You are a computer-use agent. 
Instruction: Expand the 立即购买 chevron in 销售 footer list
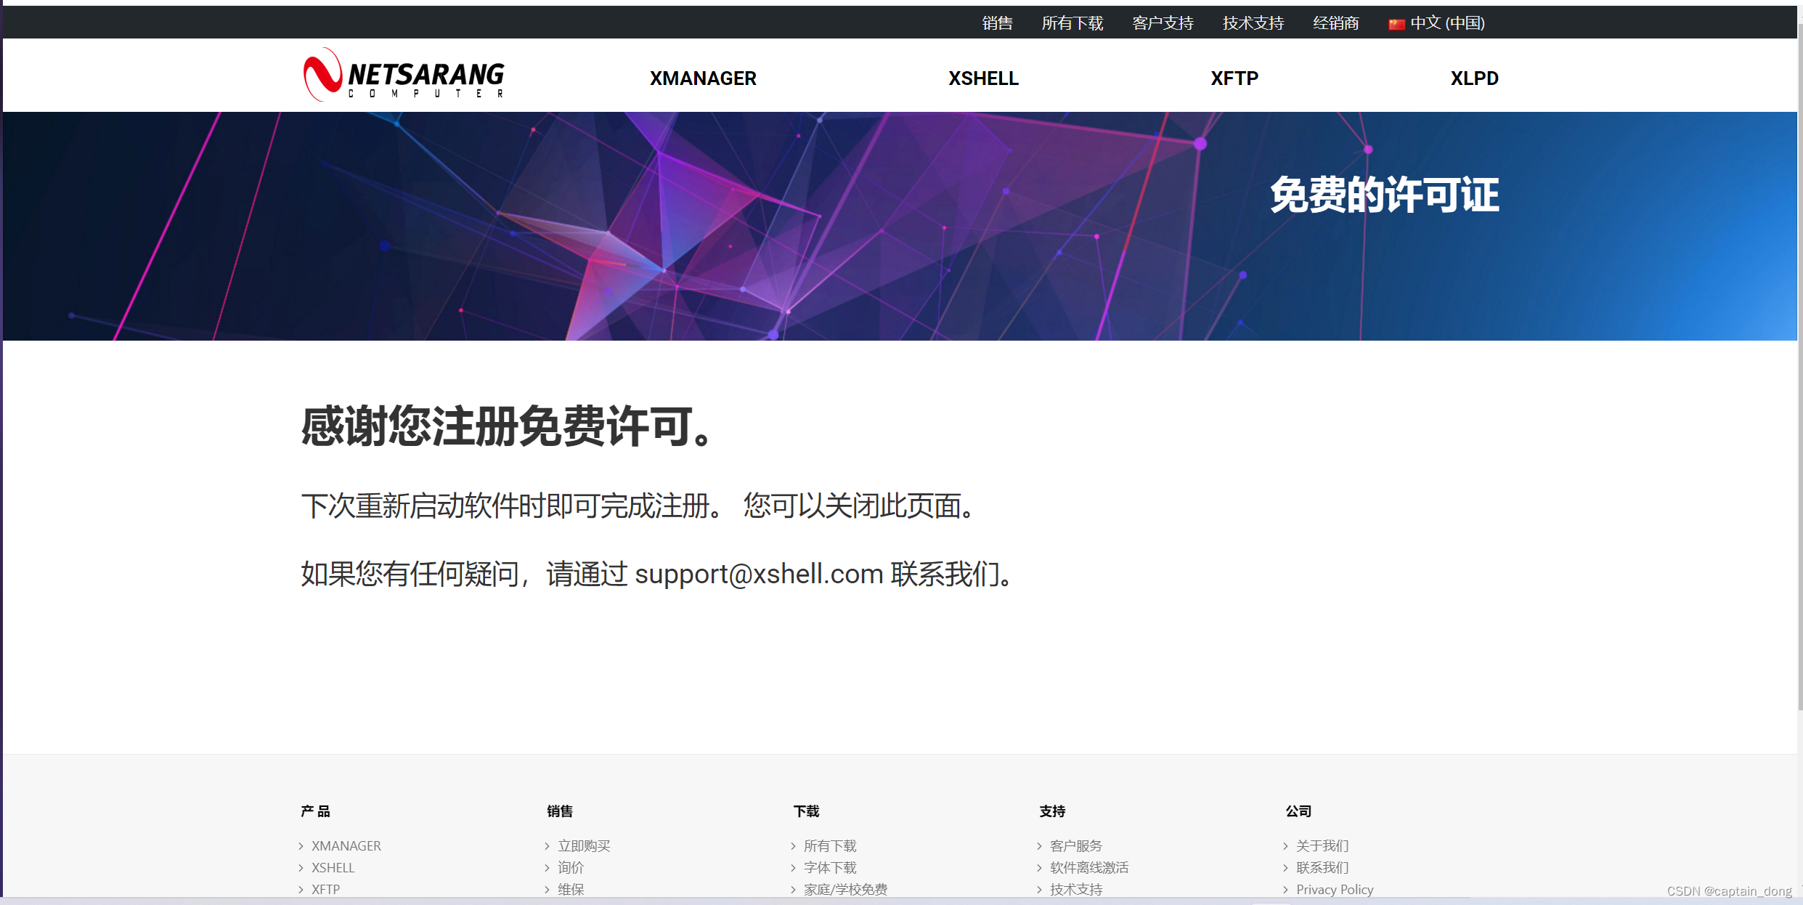click(548, 845)
